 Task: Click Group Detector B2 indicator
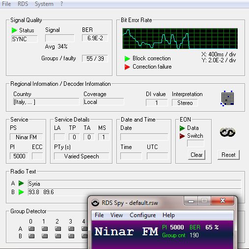58,236
